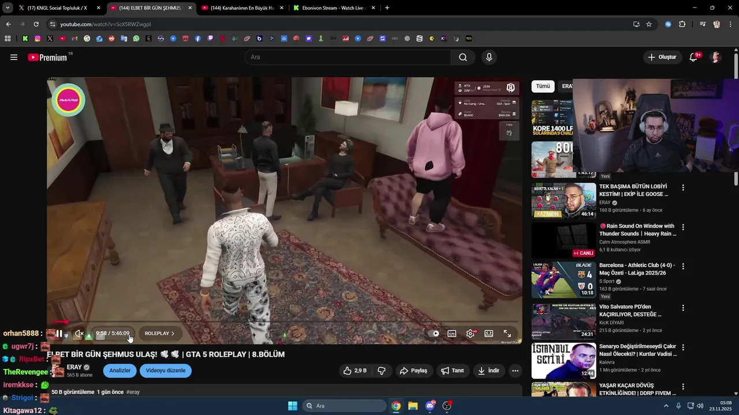Open the Twitch bookmark icon

[x=210, y=39]
